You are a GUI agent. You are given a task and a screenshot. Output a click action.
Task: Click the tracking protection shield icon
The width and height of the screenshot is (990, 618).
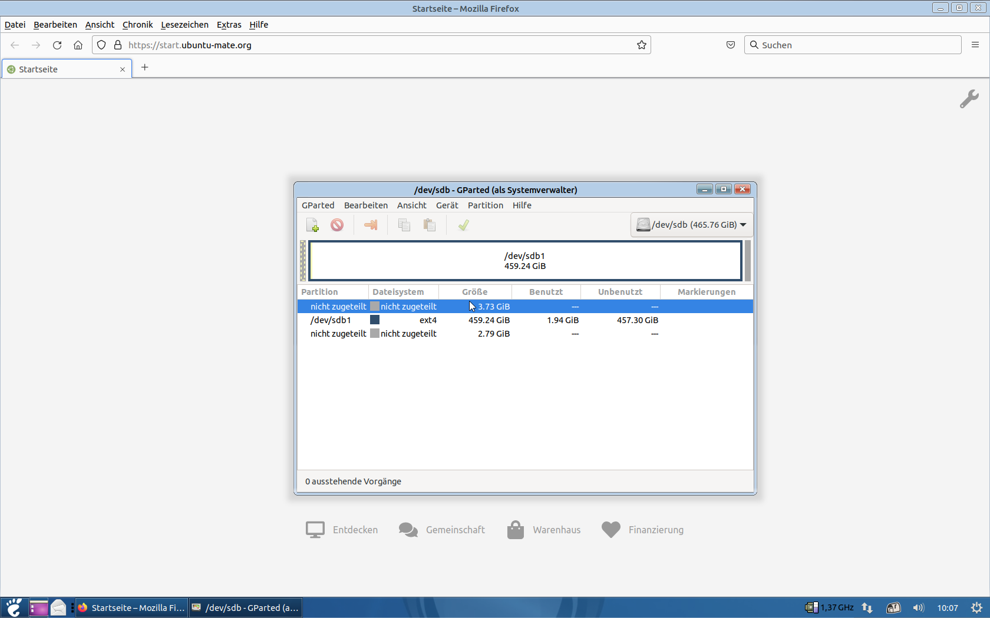pos(101,45)
